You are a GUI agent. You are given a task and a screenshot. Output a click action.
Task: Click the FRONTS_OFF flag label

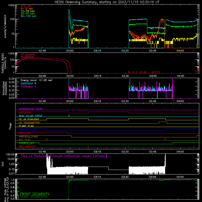pyautogui.click(x=27, y=143)
